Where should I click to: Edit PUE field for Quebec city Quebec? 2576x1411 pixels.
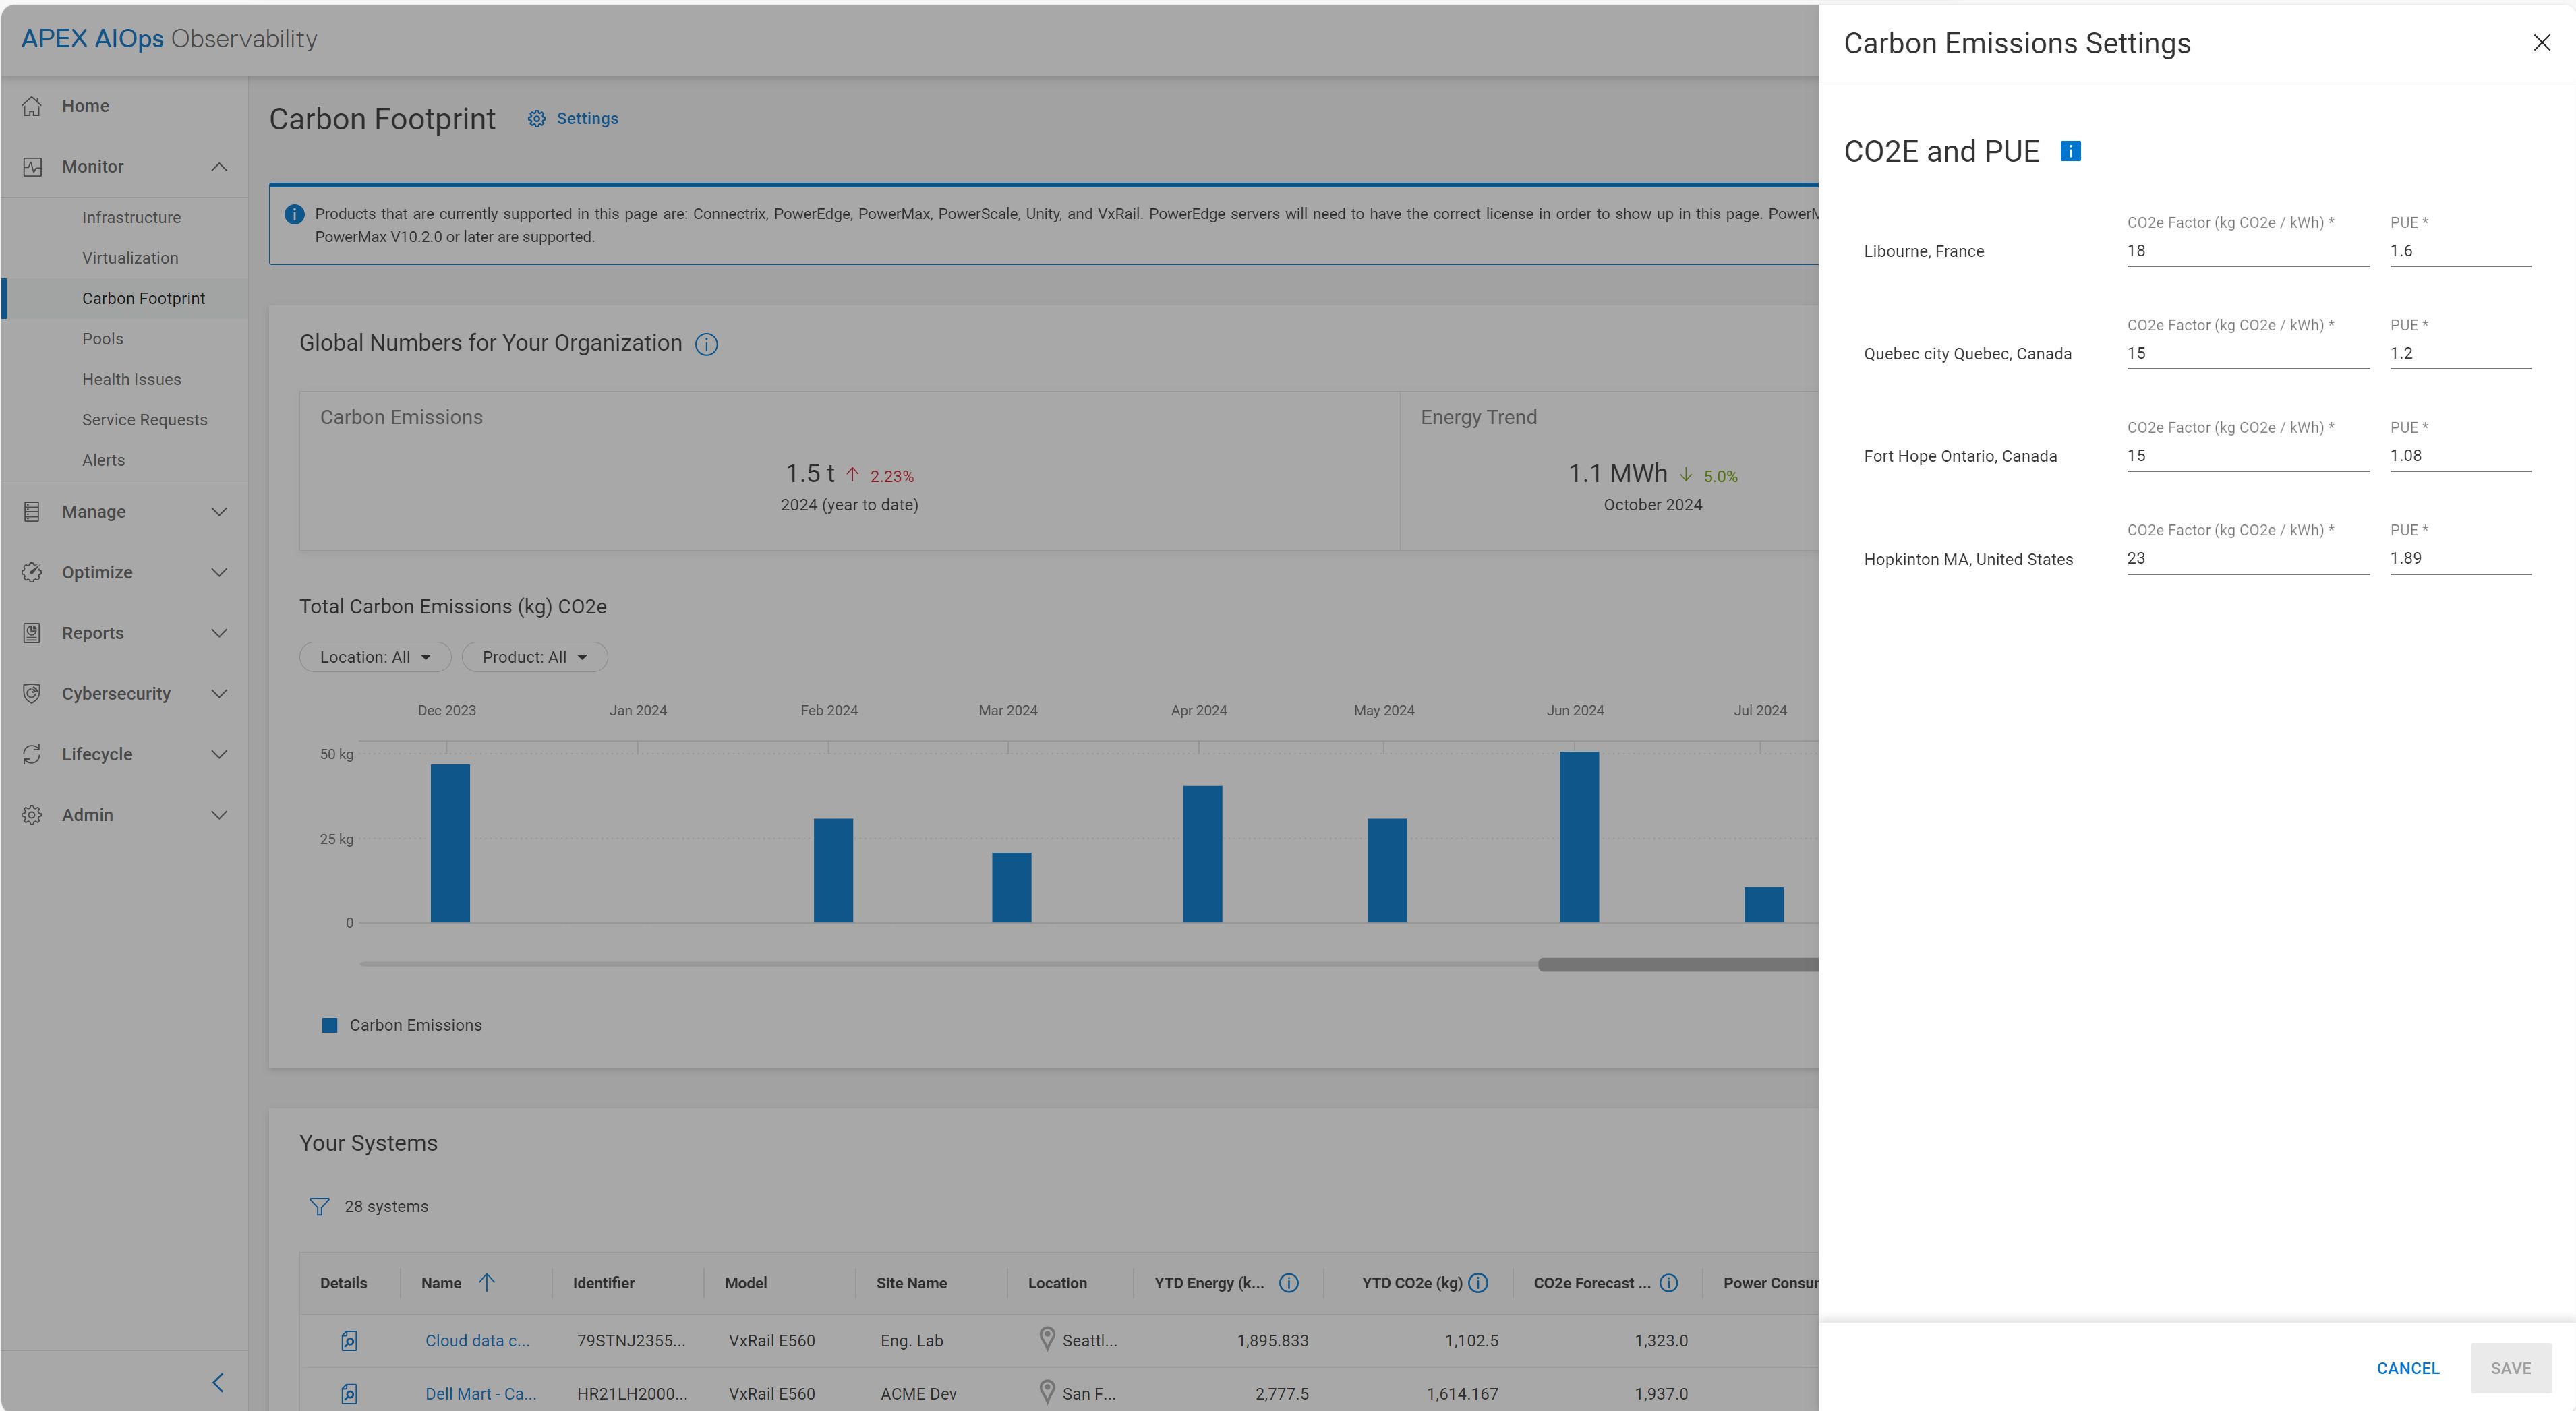point(2460,354)
